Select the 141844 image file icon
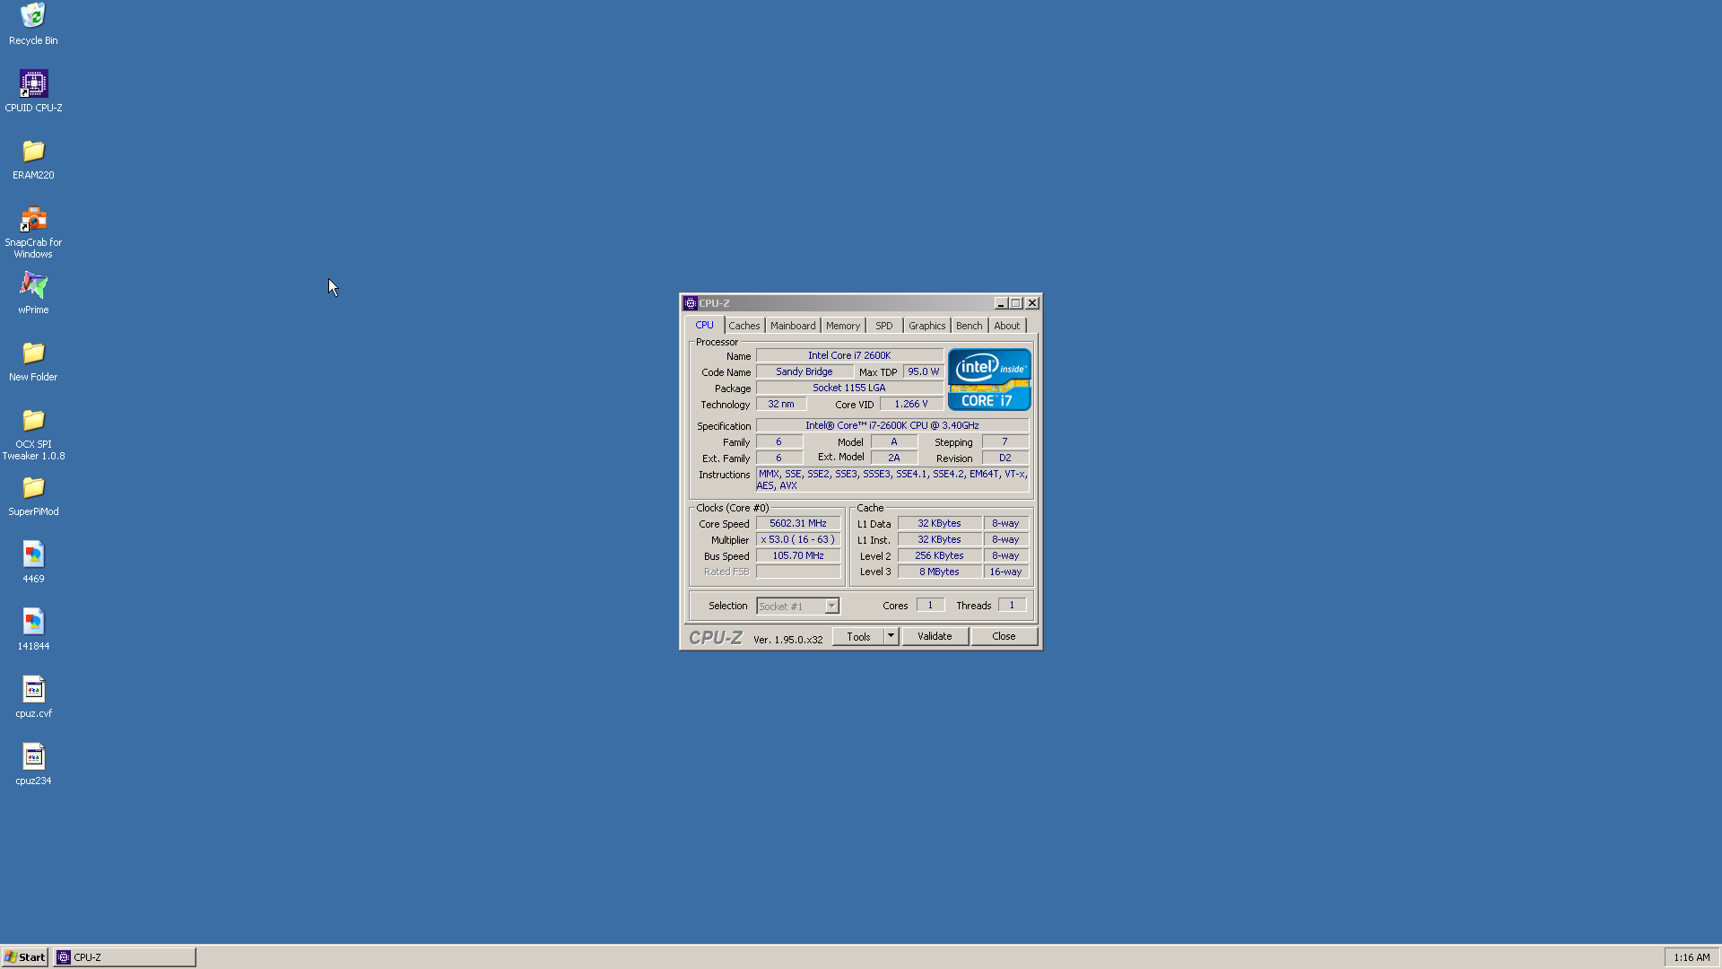The width and height of the screenshot is (1722, 969). pyautogui.click(x=33, y=630)
